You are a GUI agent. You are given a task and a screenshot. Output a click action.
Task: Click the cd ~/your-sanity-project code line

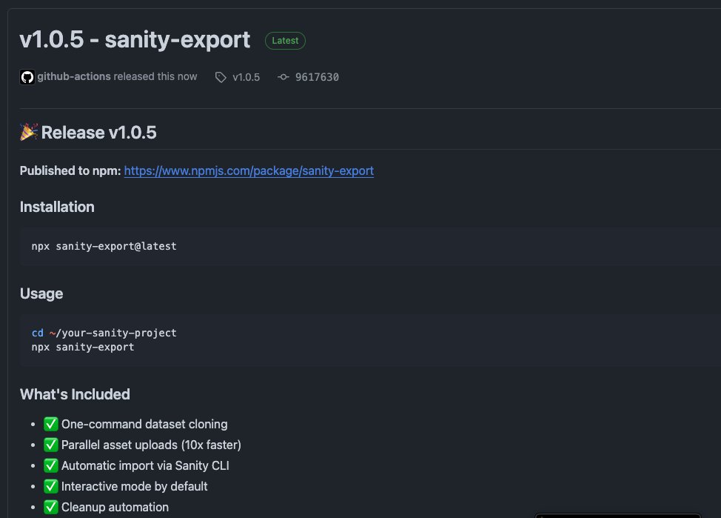(104, 333)
